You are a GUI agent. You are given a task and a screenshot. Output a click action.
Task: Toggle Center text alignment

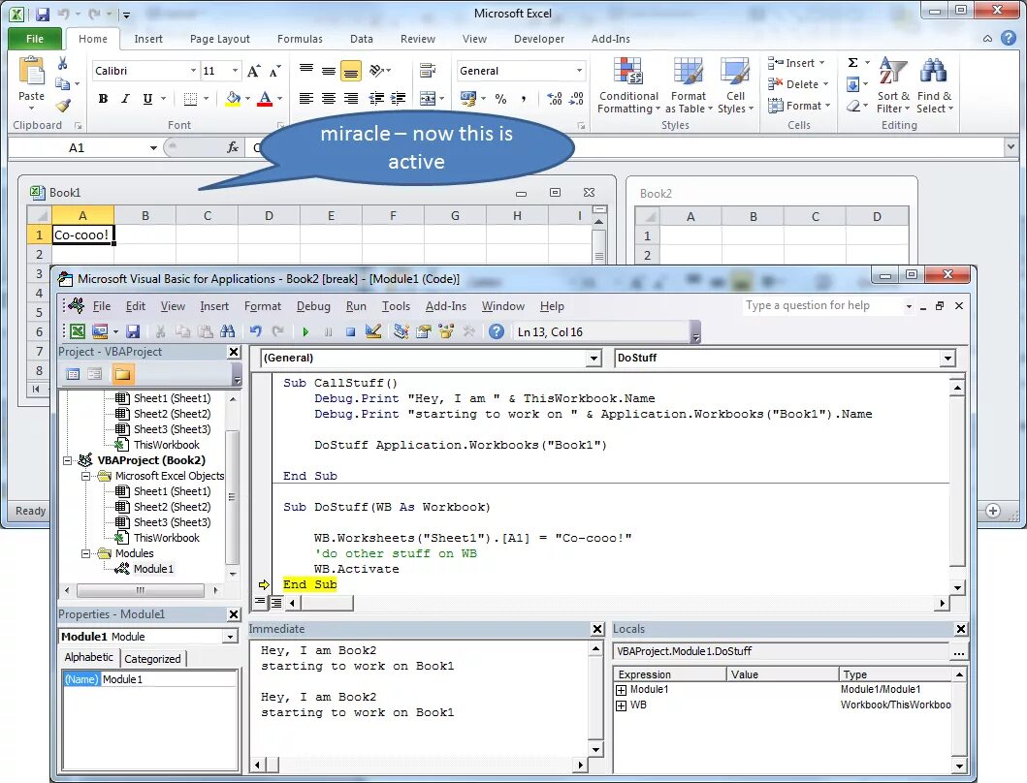pyautogui.click(x=329, y=99)
